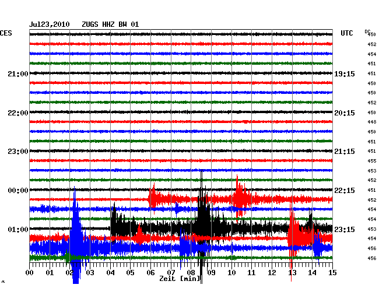Click the date text "Jul23,2010"
This screenshot has width=379, height=288.
coord(50,24)
